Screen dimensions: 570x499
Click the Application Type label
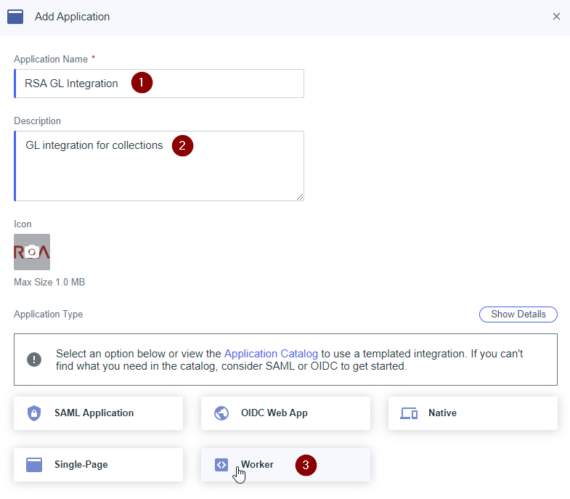(49, 315)
